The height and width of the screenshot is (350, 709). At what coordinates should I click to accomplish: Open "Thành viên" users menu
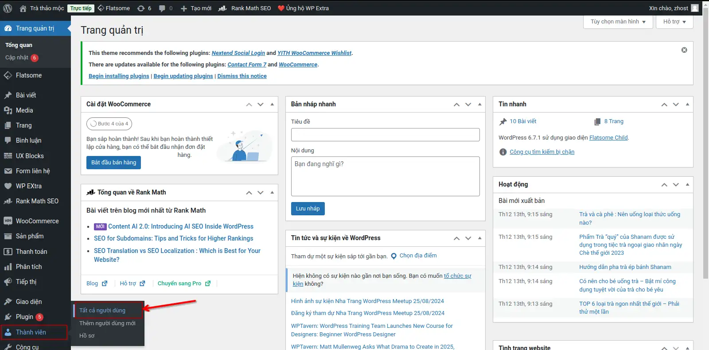click(x=35, y=332)
